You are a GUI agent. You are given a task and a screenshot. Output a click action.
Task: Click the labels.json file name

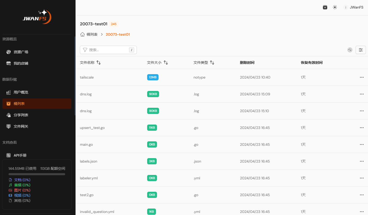tap(88, 161)
